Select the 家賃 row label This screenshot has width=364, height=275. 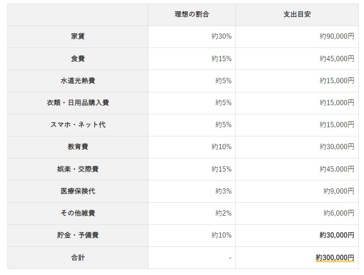click(78, 37)
